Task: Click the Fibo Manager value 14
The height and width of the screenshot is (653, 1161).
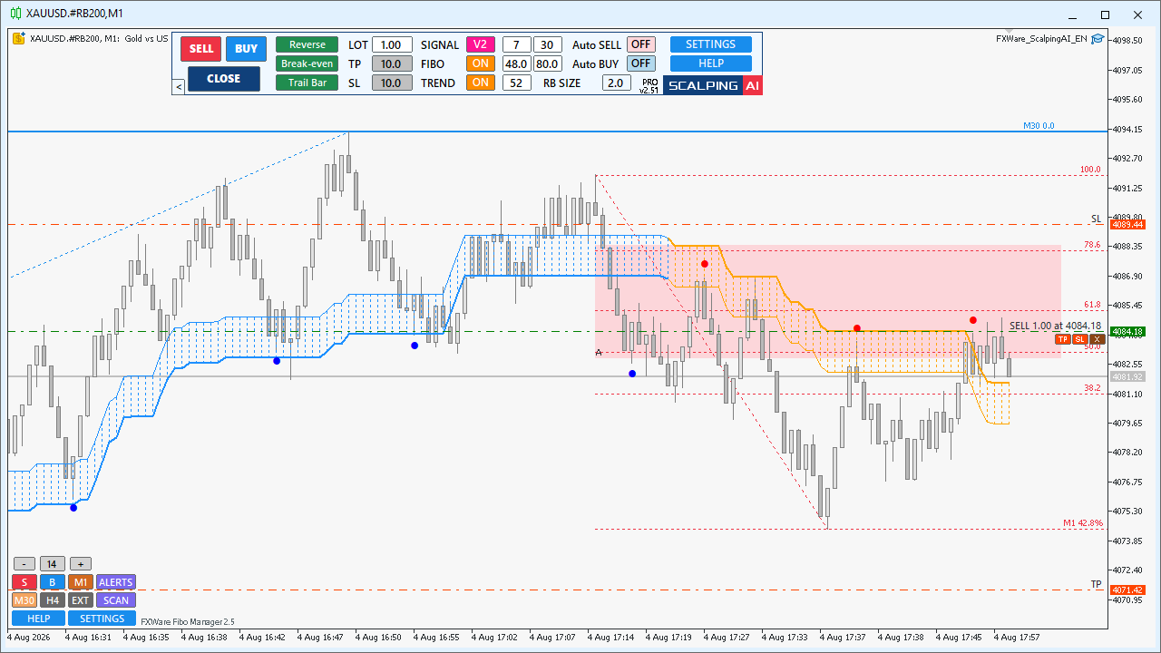Action: pos(52,564)
